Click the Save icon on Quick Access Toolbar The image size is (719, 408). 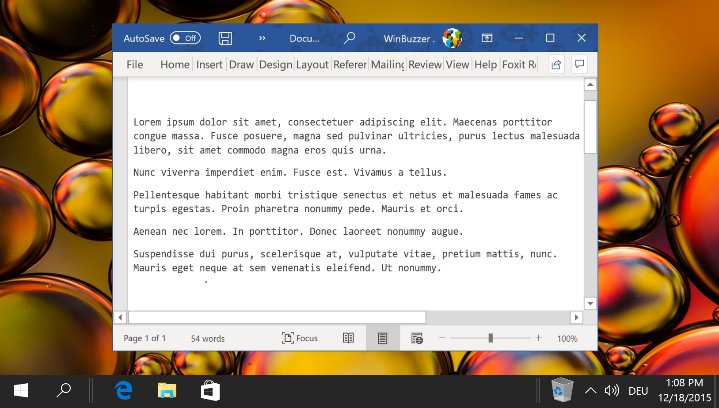tap(225, 38)
